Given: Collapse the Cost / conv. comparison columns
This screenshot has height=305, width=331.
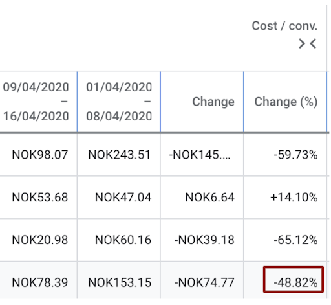Looking at the screenshot, I should pos(307,43).
